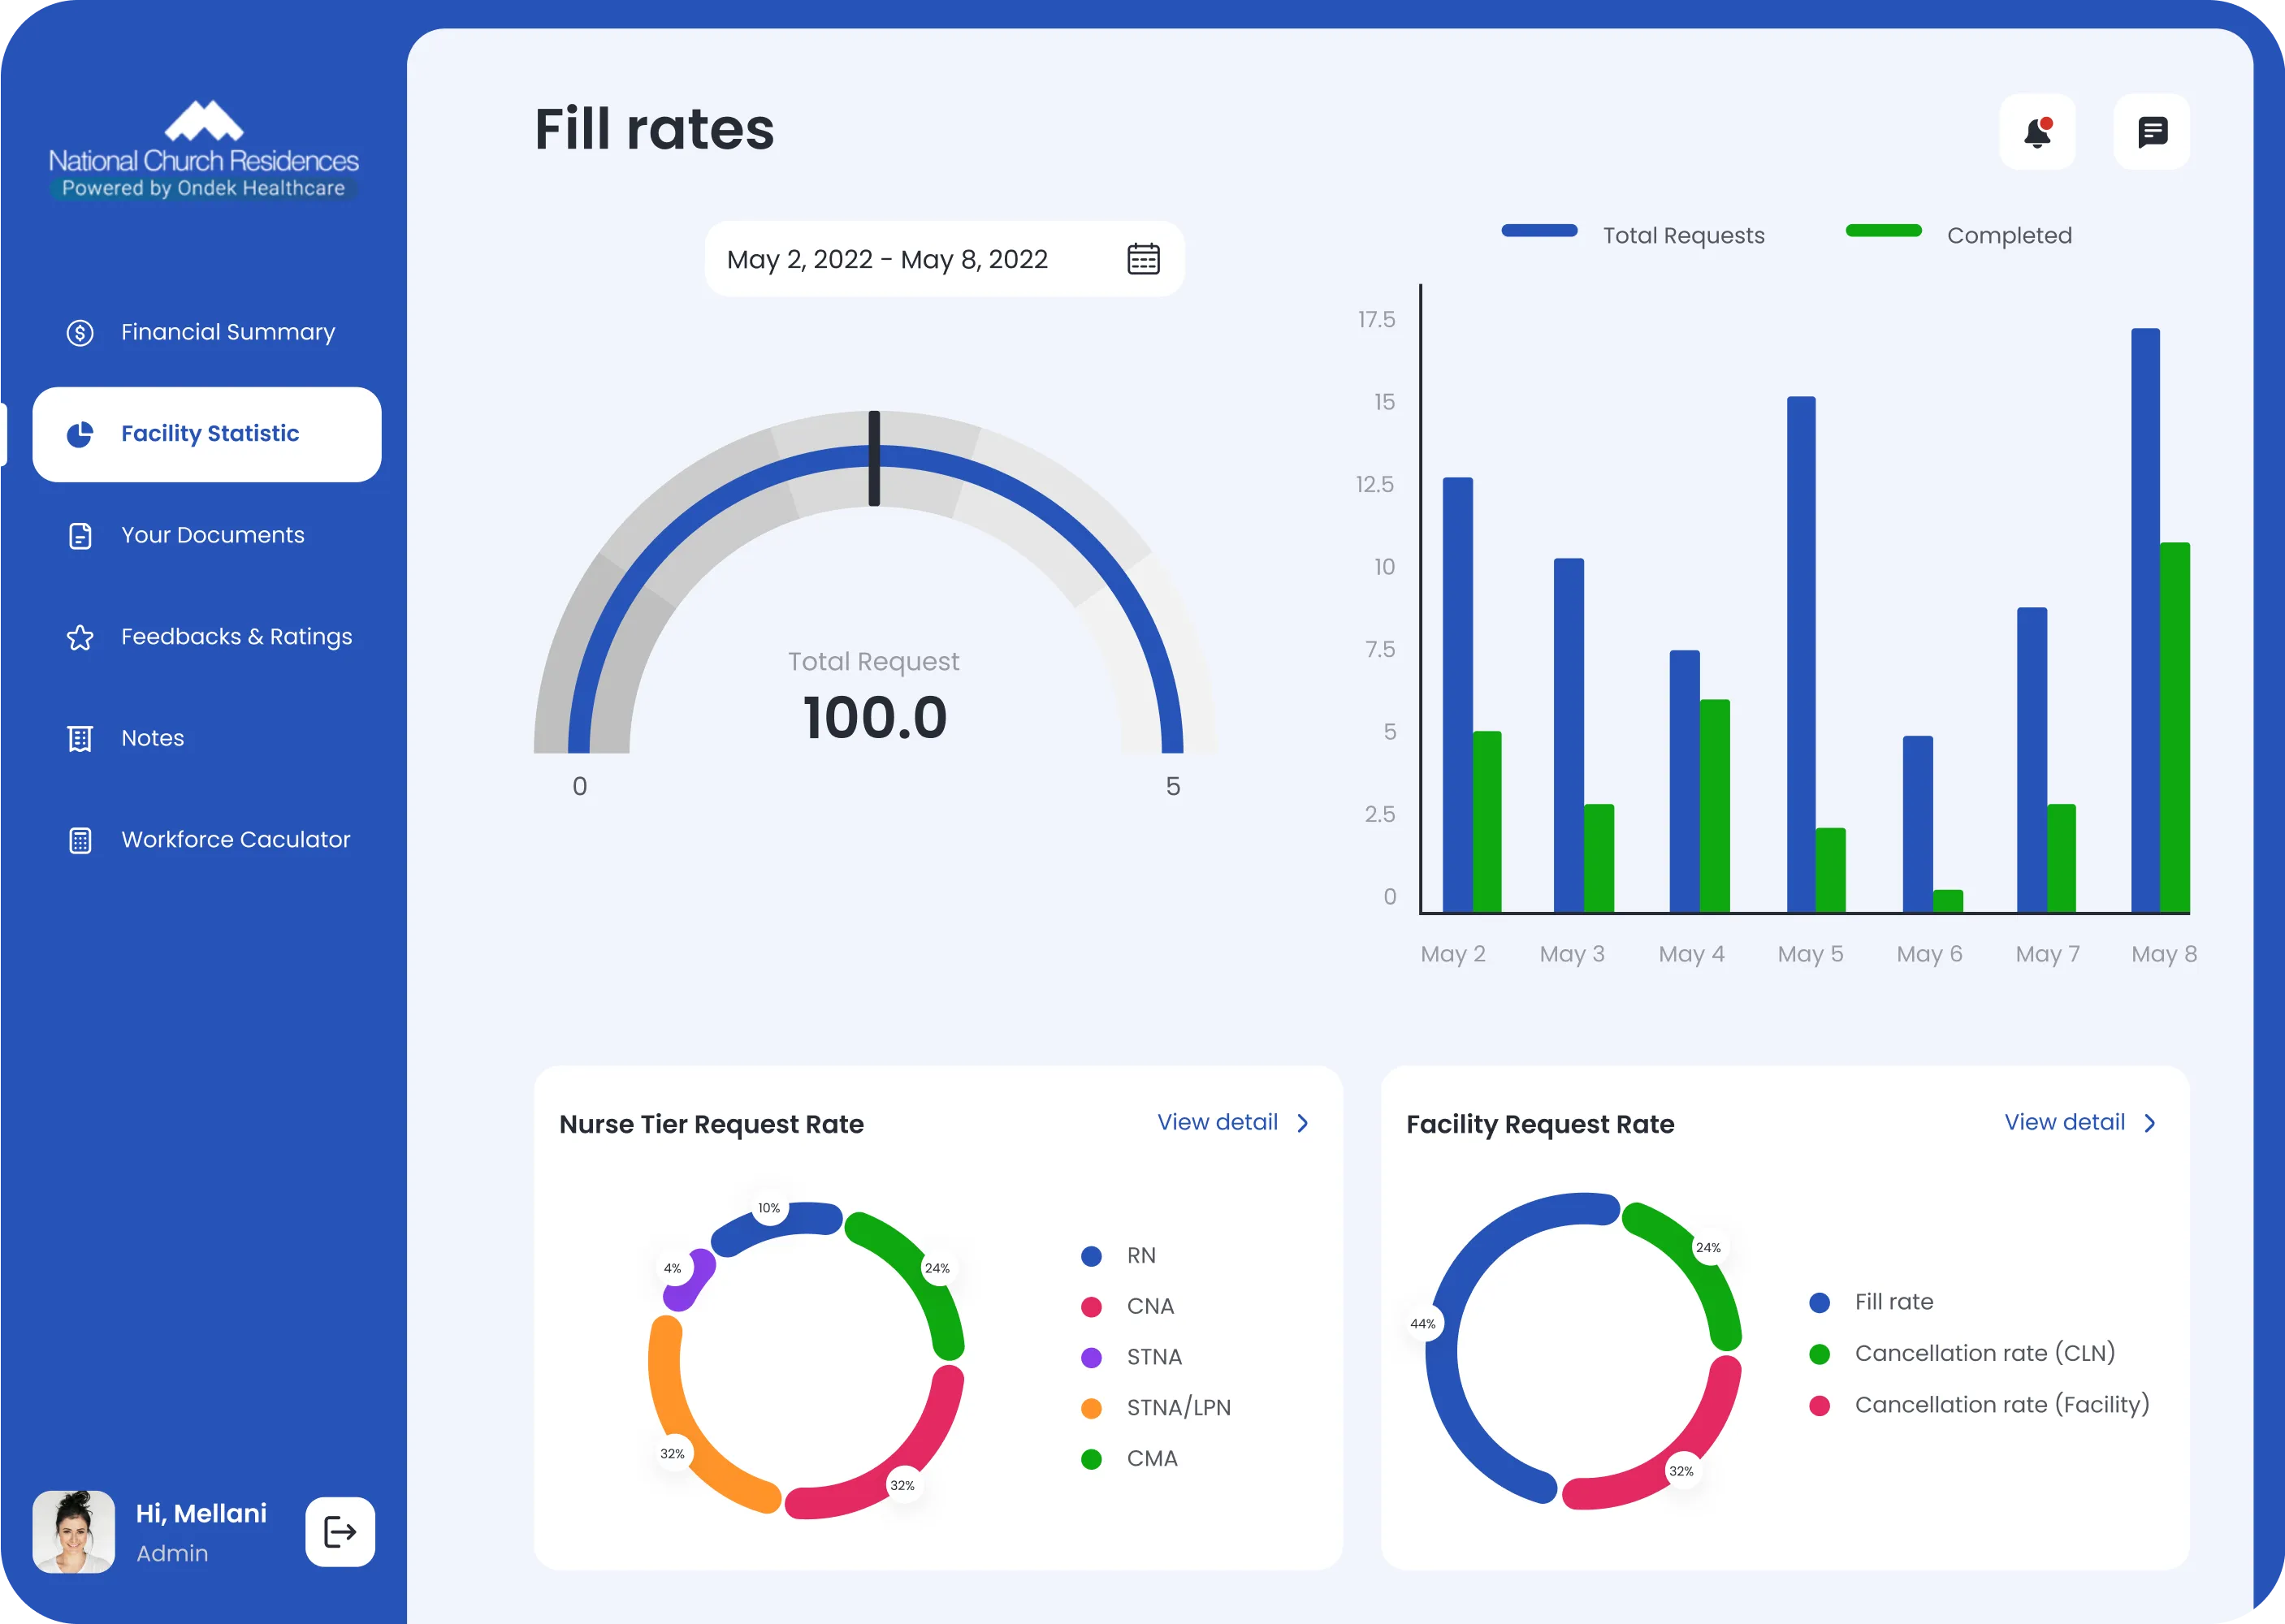
Task: Toggle Total Requests legend series
Action: [x=1633, y=235]
